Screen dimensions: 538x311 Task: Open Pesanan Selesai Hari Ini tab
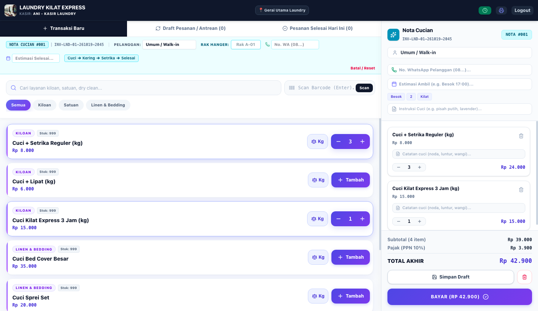[318, 28]
